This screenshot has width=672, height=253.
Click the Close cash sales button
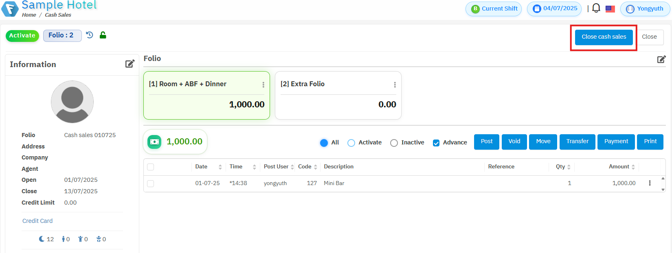tap(604, 37)
